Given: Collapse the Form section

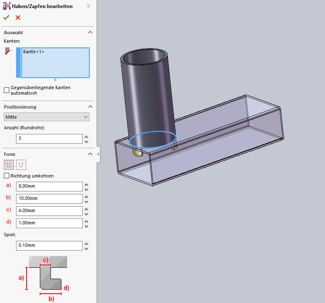Looking at the screenshot, I should coord(90,154).
